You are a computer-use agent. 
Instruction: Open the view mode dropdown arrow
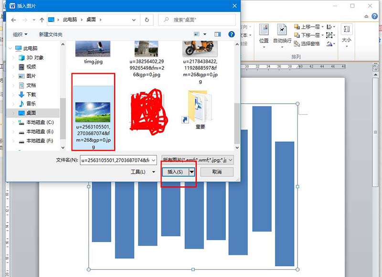[x=205, y=34]
